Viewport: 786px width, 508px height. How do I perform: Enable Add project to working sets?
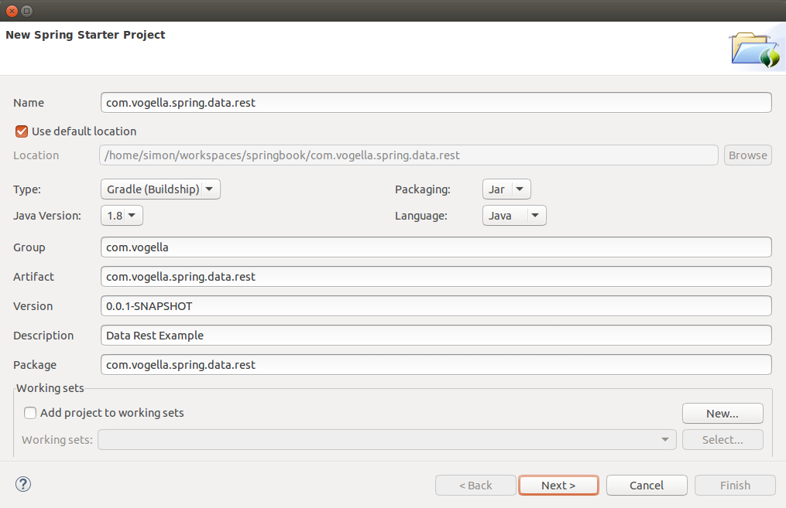click(30, 413)
